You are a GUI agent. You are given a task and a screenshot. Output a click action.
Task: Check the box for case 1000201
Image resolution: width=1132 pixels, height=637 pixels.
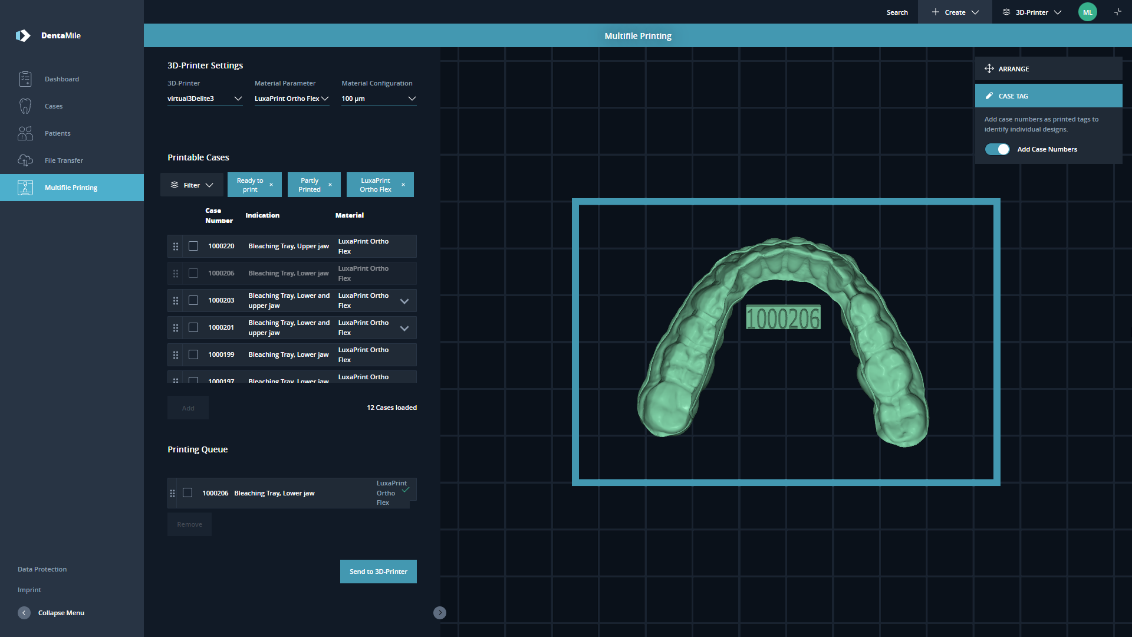(193, 327)
